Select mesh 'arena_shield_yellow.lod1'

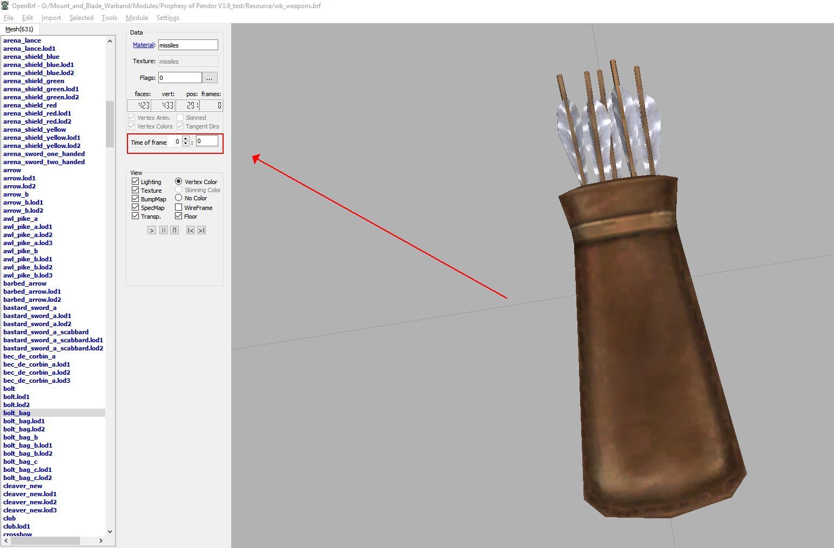[42, 138]
